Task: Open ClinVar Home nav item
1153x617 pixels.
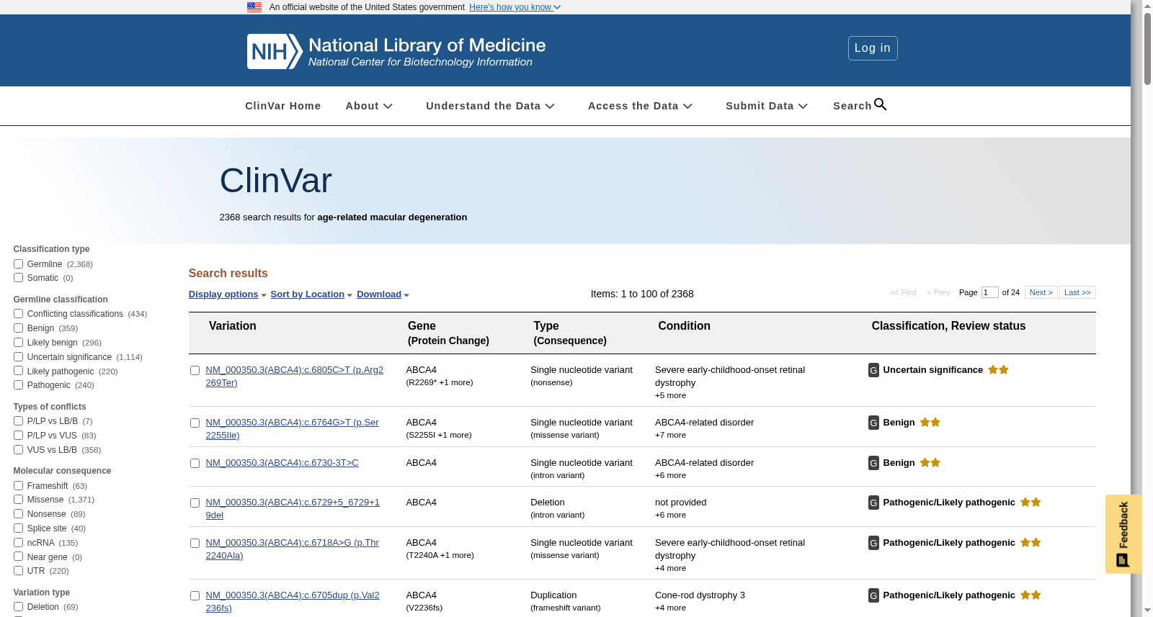Action: 282,106
